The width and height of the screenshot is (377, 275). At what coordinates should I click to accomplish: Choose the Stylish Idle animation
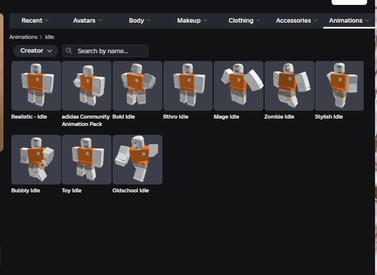point(339,86)
